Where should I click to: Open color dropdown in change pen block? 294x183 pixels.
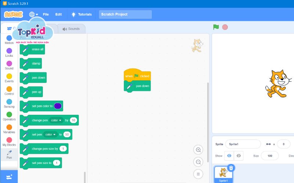pyautogui.click(x=56, y=120)
